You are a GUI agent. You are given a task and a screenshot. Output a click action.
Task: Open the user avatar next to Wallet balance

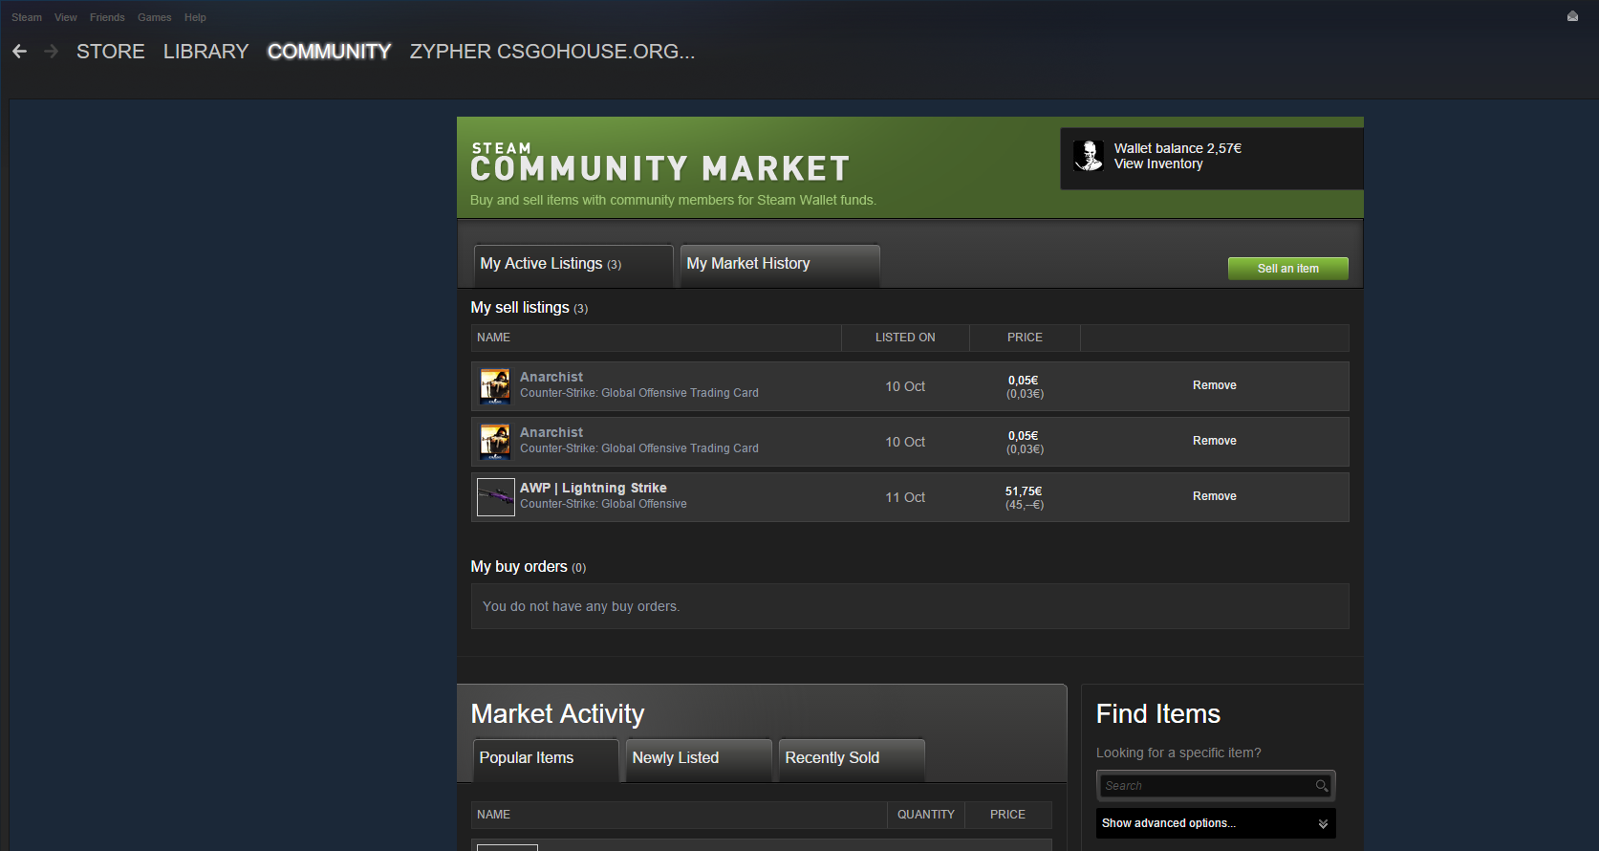click(x=1089, y=156)
